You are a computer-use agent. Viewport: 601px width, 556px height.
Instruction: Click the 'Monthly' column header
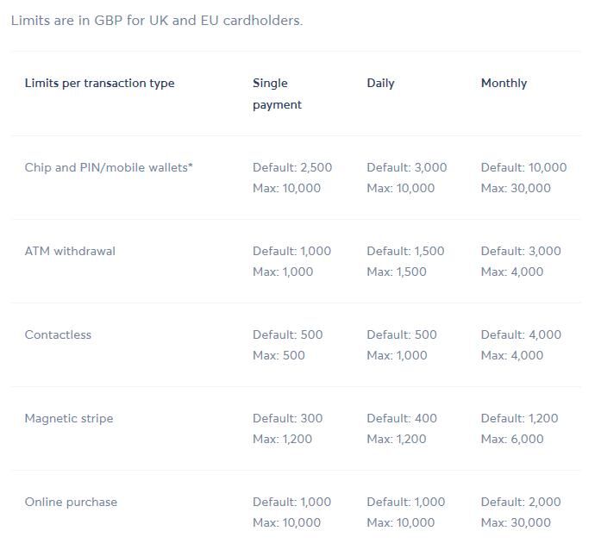504,83
